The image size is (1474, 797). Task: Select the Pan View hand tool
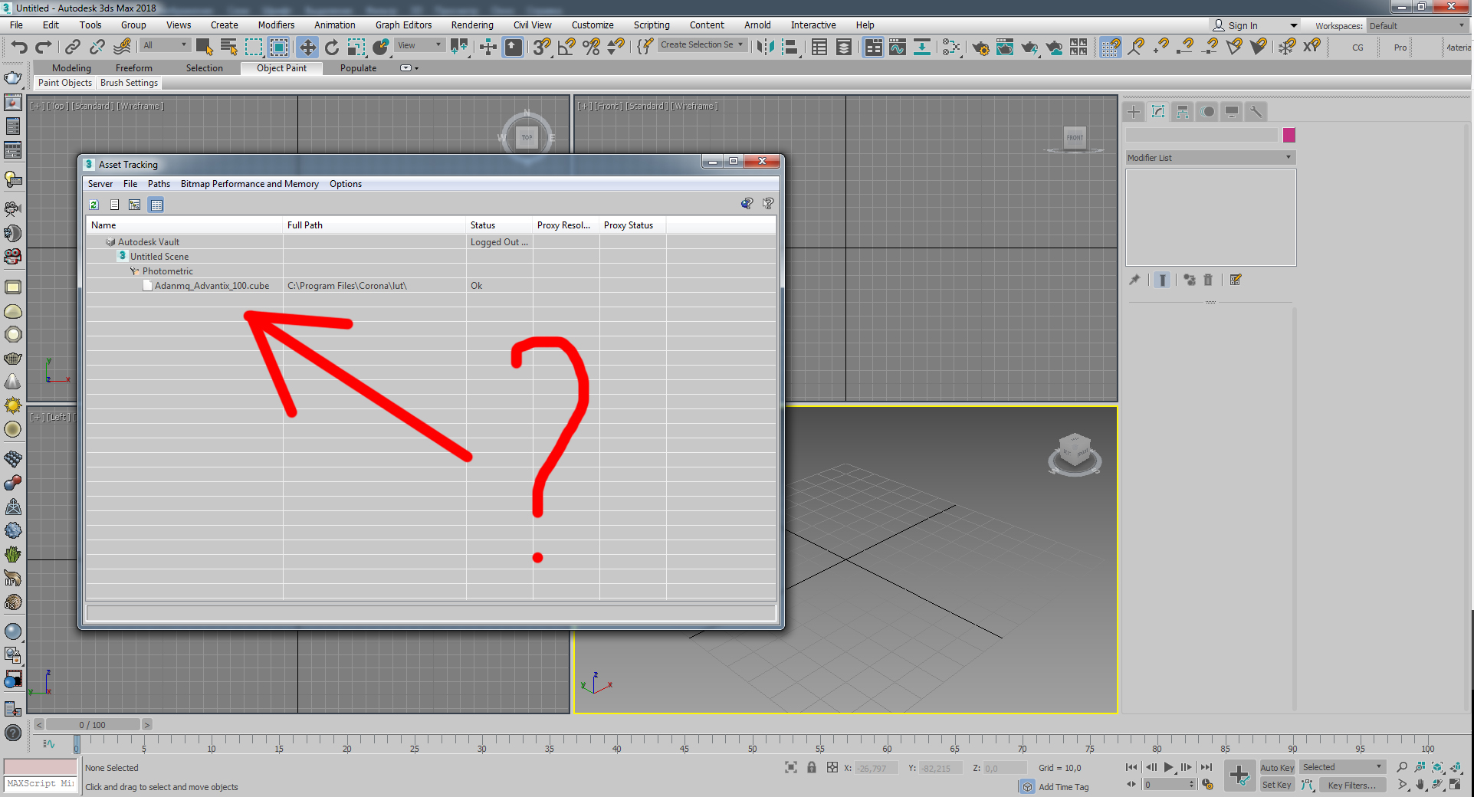click(x=1420, y=785)
